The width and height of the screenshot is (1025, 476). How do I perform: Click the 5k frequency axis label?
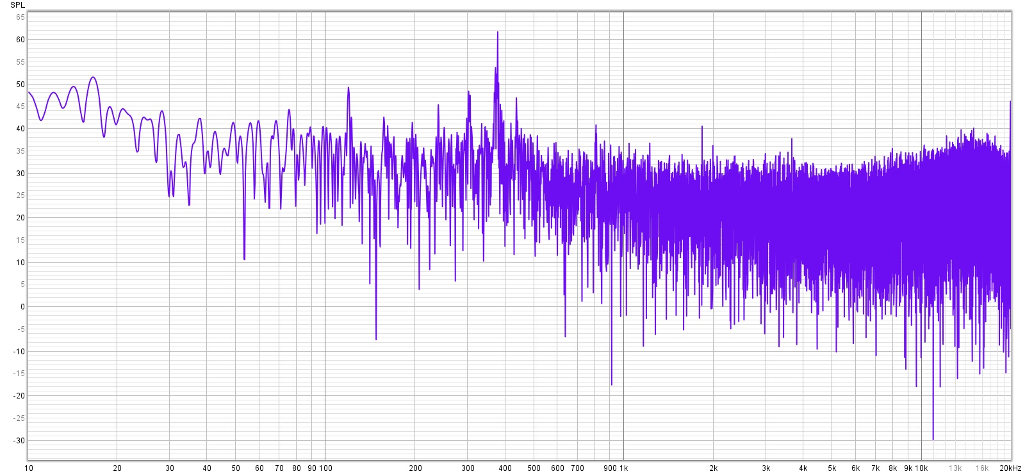click(832, 468)
